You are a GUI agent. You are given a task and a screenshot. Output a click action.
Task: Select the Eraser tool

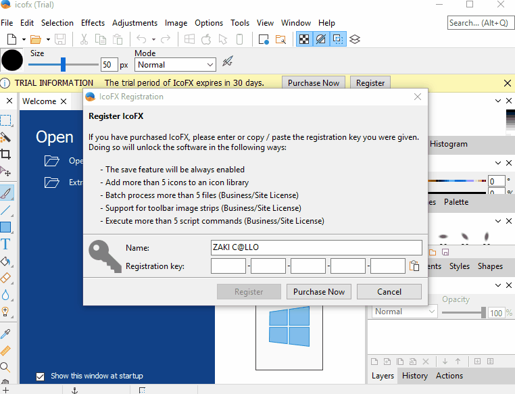[x=6, y=278]
